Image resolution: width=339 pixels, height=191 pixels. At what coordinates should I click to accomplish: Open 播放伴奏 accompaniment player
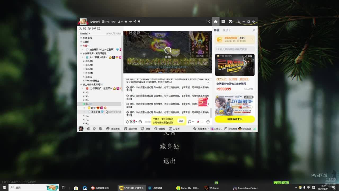[x=130, y=129]
